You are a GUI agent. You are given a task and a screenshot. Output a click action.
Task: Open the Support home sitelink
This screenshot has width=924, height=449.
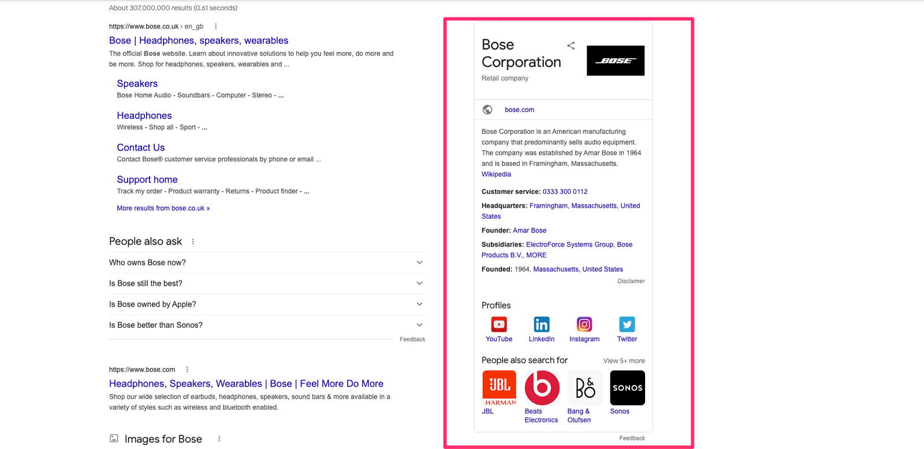(147, 179)
